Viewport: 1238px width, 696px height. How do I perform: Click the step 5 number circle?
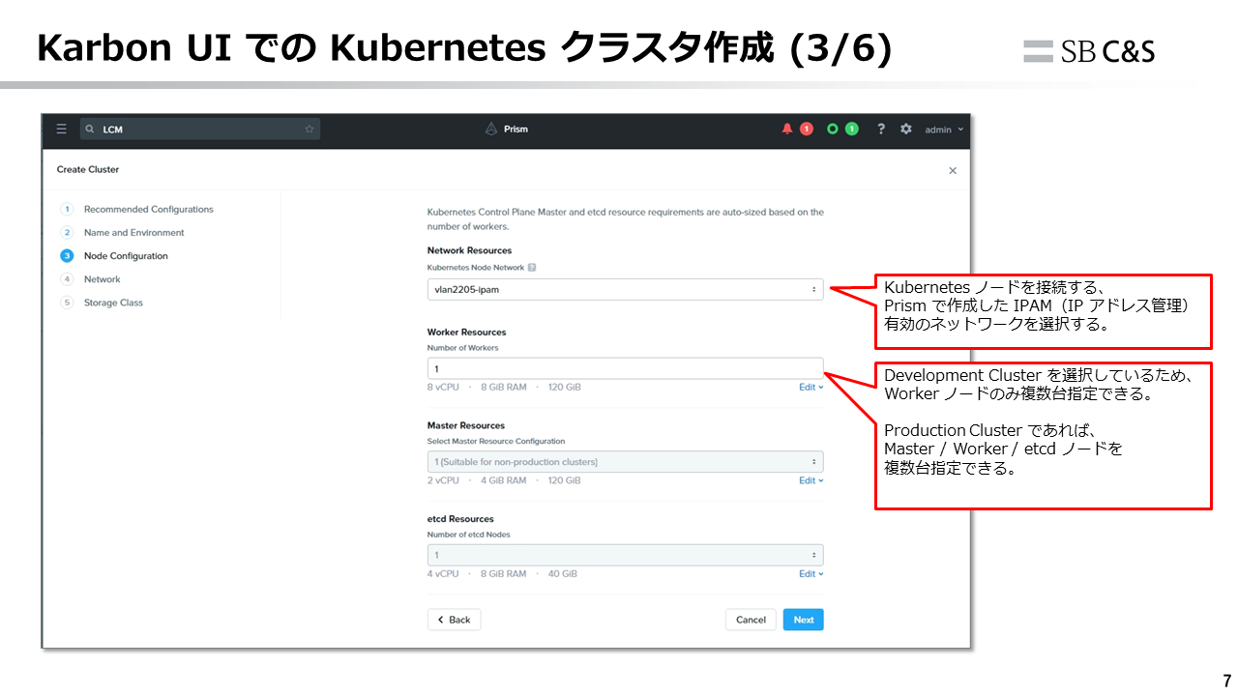(x=67, y=303)
